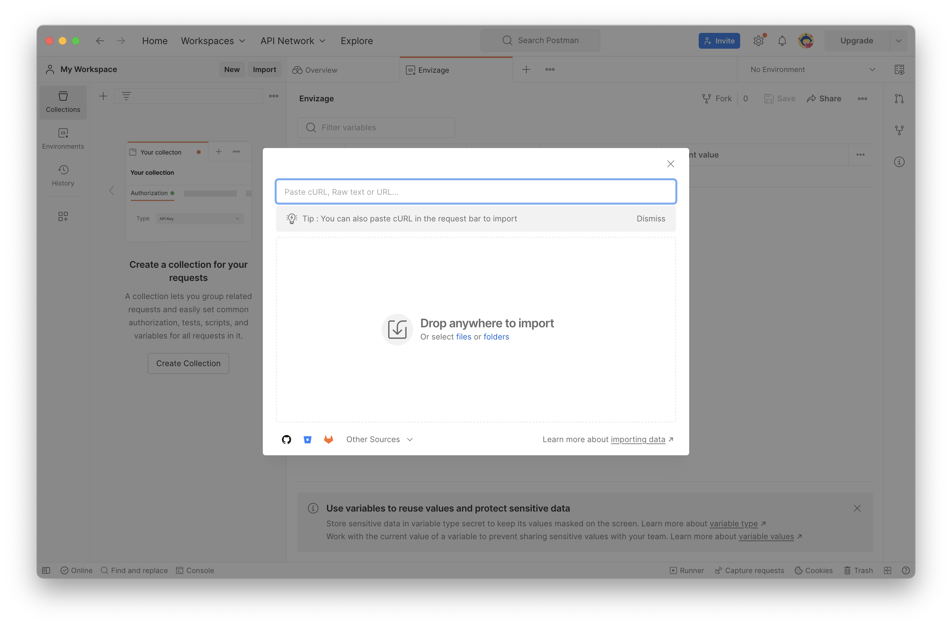Viewport: 952px width, 627px height.
Task: Save the Envizage environment
Action: pos(780,98)
